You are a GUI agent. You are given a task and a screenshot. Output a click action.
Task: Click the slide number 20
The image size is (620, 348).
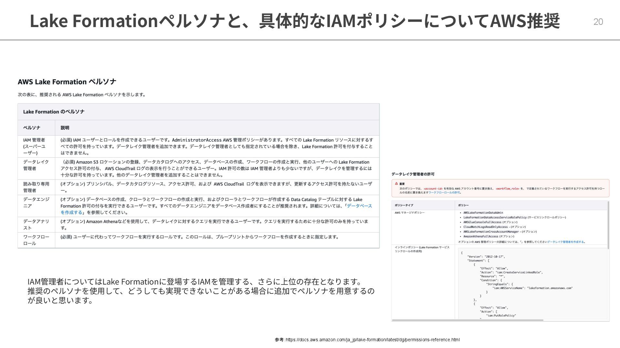coord(598,22)
